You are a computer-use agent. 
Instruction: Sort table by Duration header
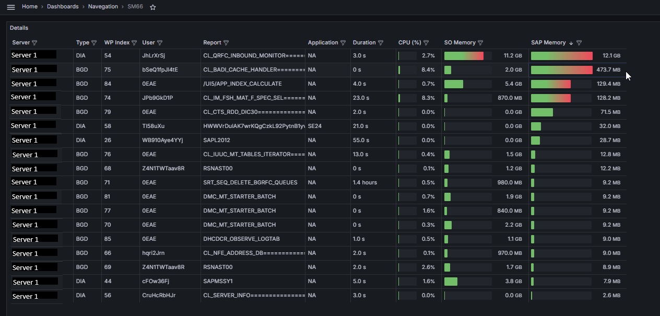tap(364, 43)
